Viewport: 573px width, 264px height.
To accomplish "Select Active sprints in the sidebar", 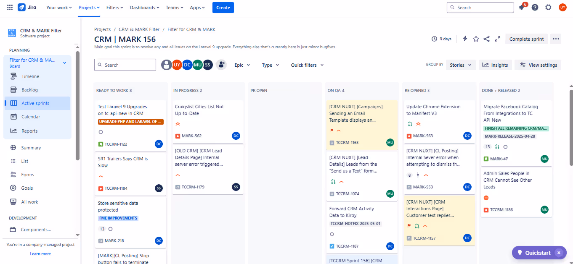I will [37, 103].
